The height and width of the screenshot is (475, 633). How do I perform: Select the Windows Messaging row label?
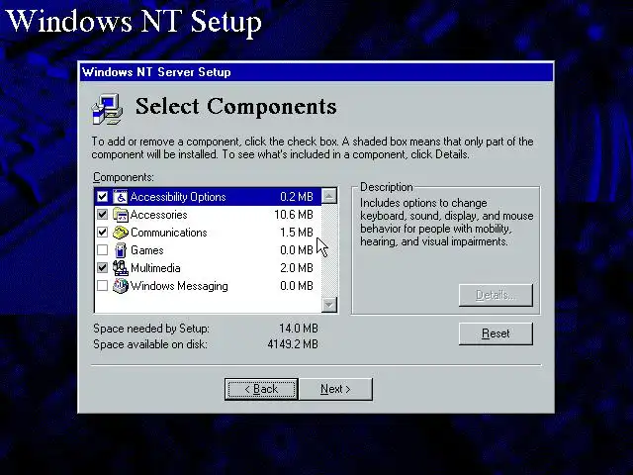(179, 286)
